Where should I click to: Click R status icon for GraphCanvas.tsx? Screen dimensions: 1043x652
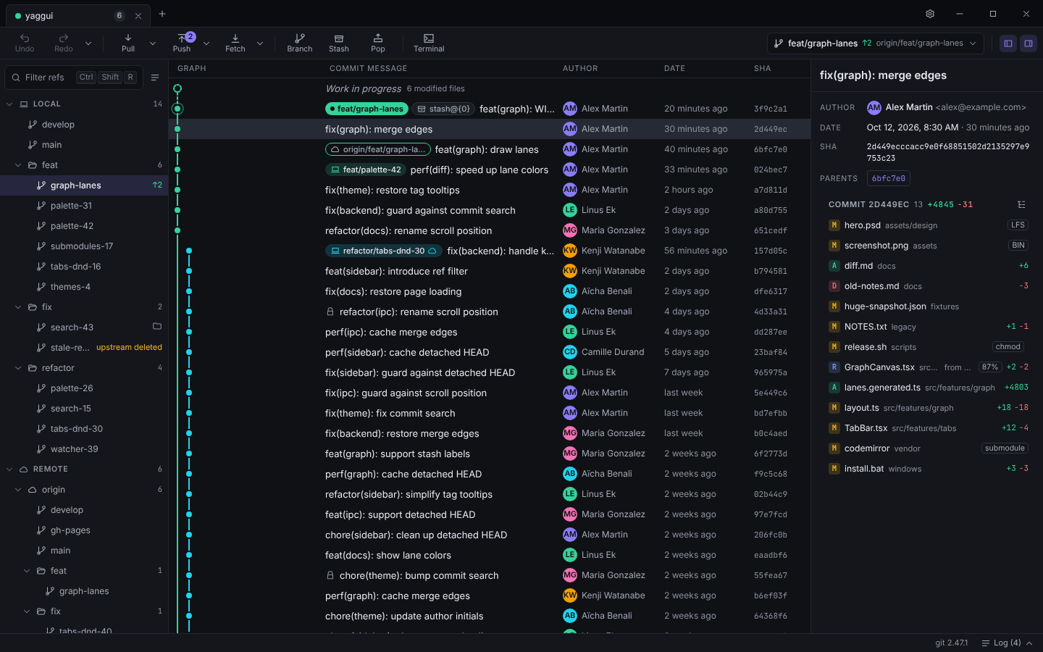(834, 367)
